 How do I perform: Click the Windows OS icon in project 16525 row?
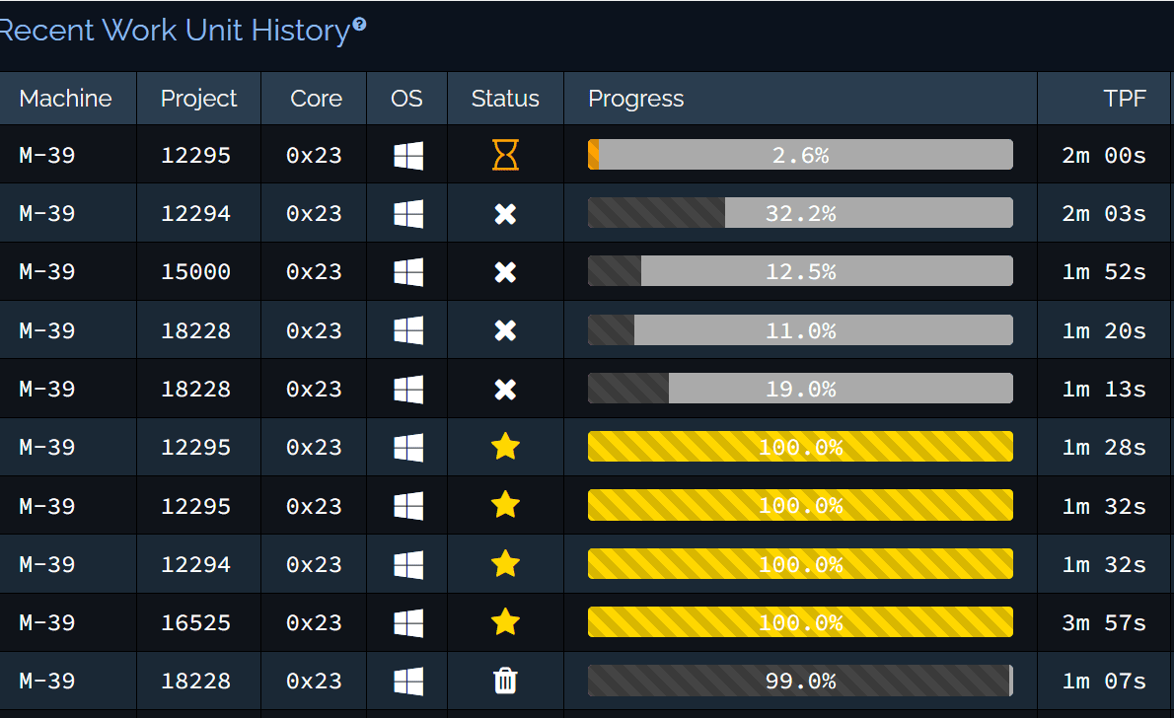408,622
